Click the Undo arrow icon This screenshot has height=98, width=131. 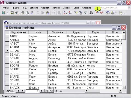point(53,13)
